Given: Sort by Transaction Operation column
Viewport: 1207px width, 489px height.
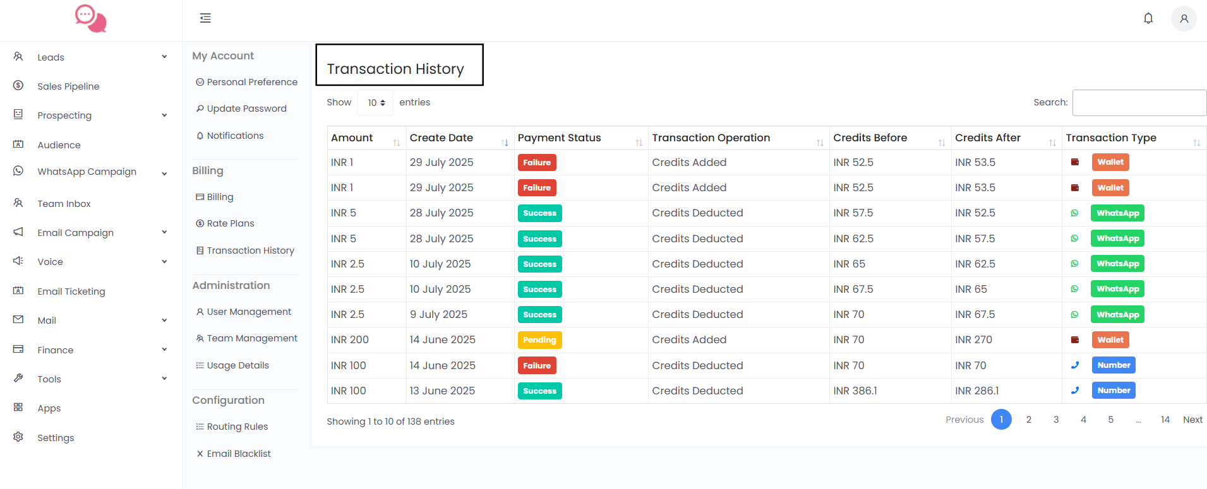Looking at the screenshot, I should pos(820,143).
